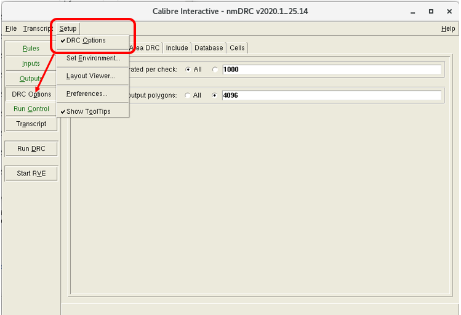Toggle DRC Options in Setup menu
Image resolution: width=461 pixels, height=315 pixels.
92,41
